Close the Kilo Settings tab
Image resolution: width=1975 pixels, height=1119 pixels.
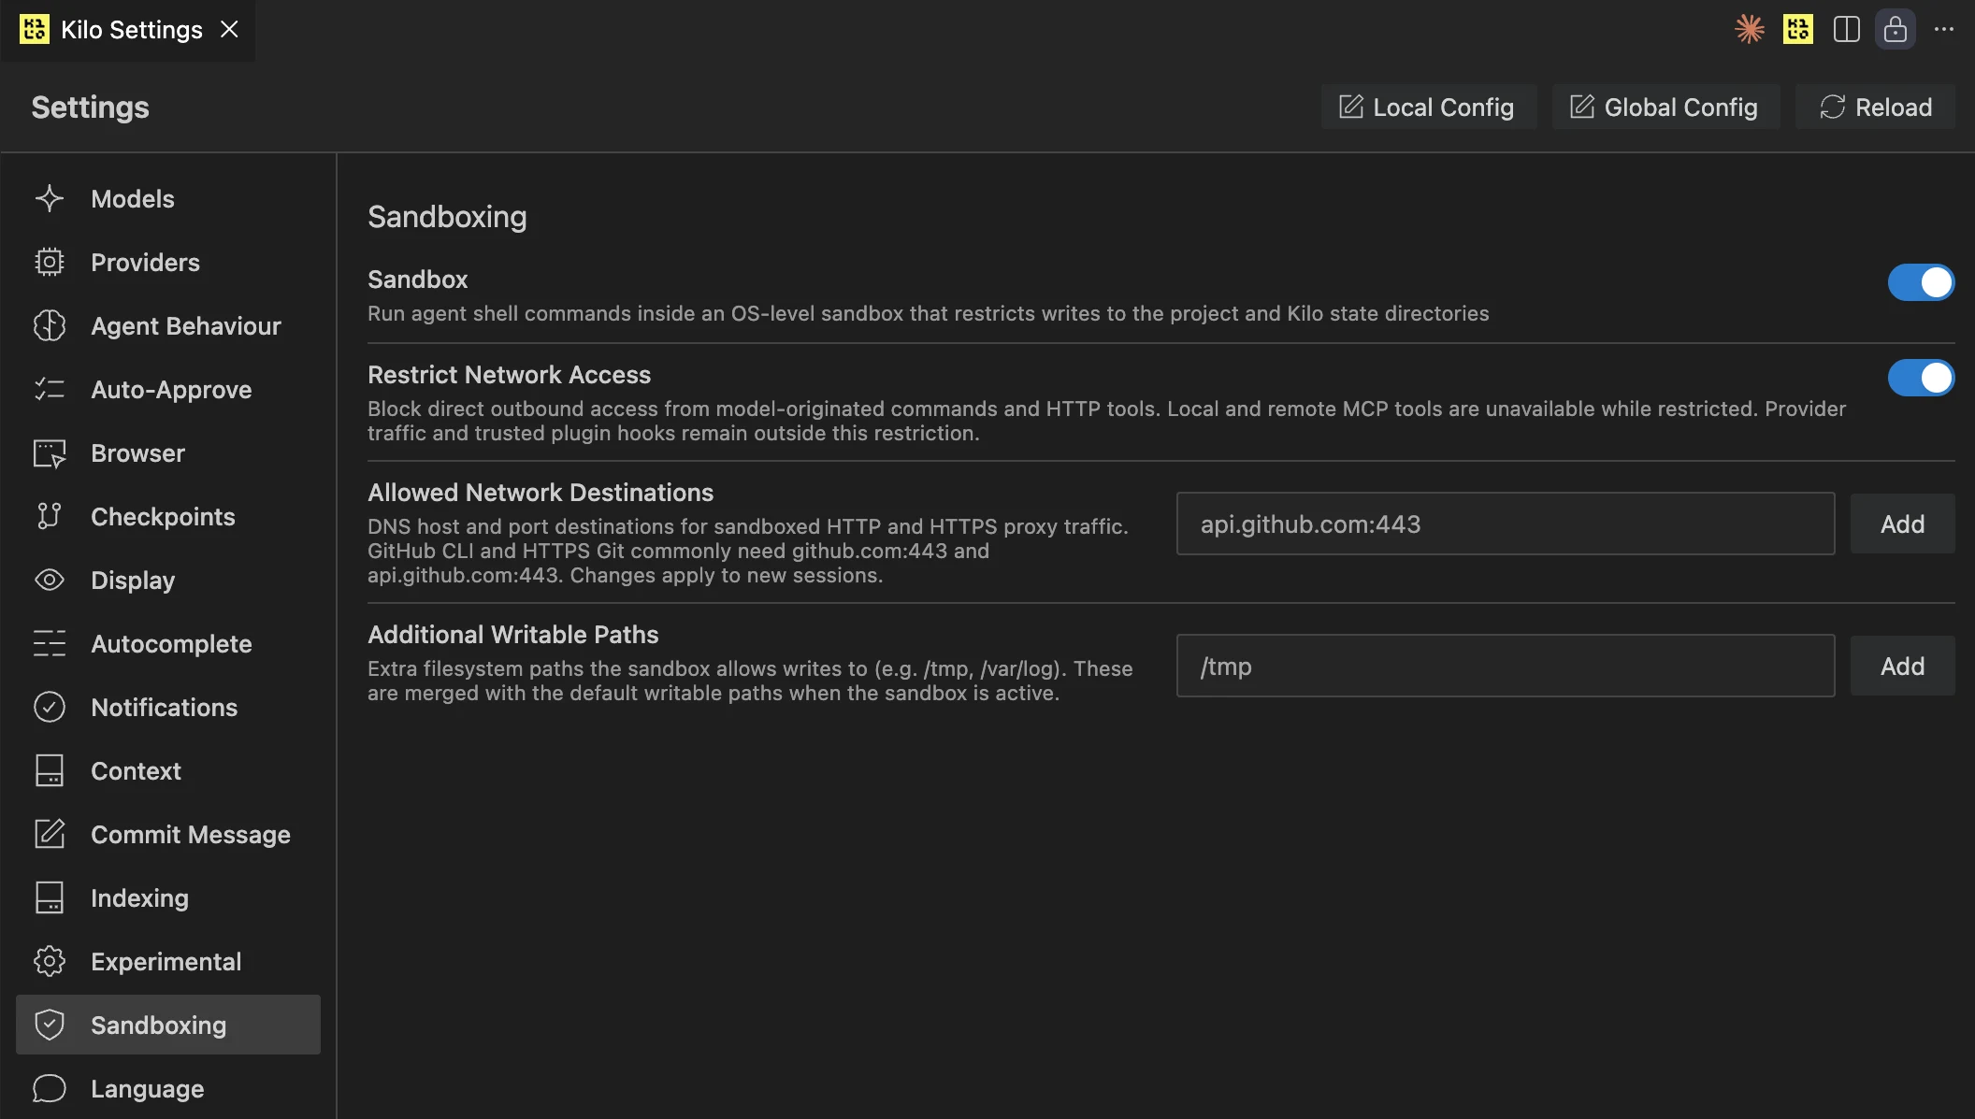229,29
